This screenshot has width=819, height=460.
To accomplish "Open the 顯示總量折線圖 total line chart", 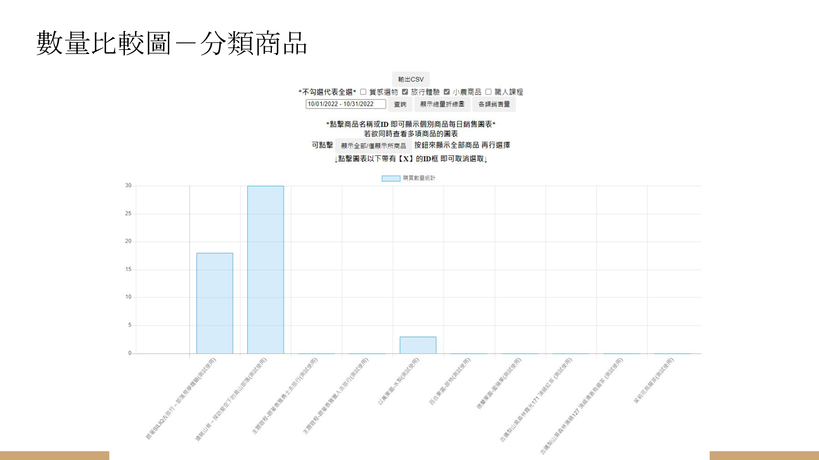I will 442,104.
